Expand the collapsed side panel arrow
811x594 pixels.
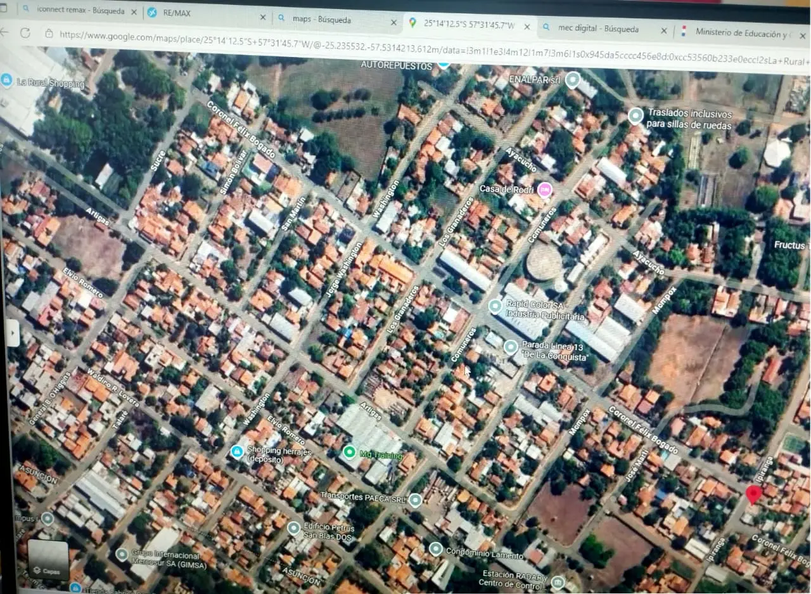coord(13,333)
